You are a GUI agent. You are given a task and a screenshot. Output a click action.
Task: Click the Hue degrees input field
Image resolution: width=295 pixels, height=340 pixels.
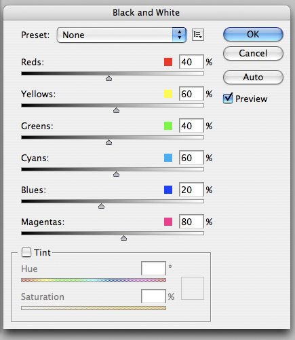tap(153, 269)
